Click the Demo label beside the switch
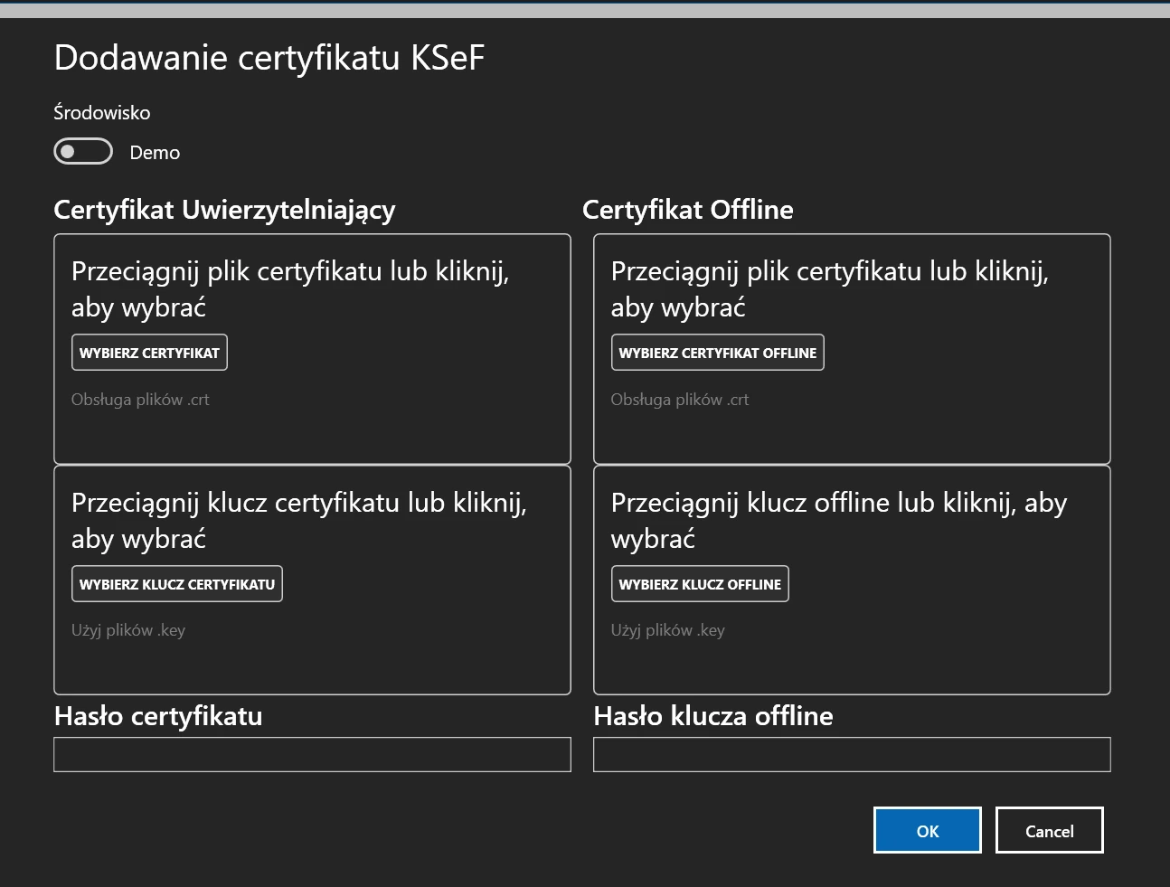The image size is (1170, 887). 155,153
